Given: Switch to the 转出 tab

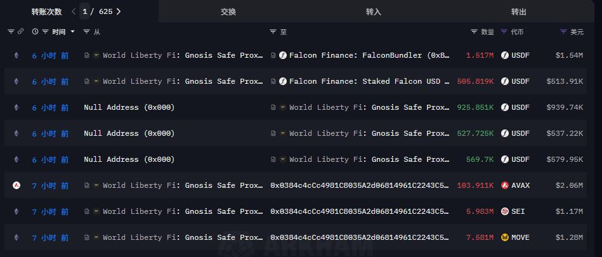Looking at the screenshot, I should 518,12.
